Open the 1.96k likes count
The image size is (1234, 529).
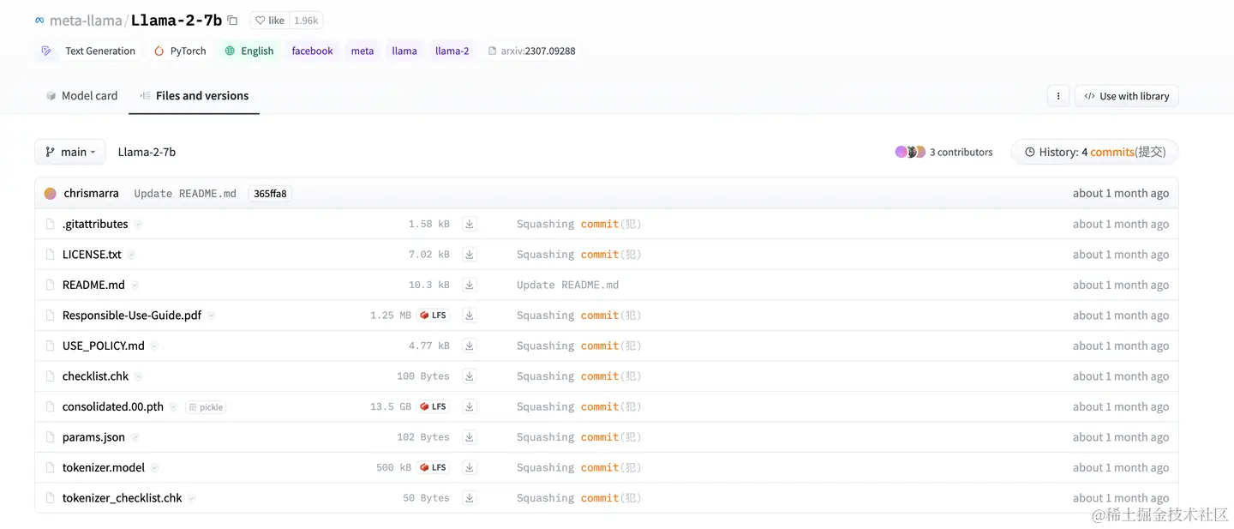pos(306,21)
